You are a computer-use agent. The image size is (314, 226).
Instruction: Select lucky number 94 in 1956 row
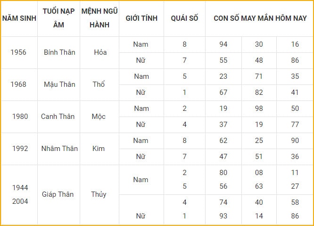[223, 44]
